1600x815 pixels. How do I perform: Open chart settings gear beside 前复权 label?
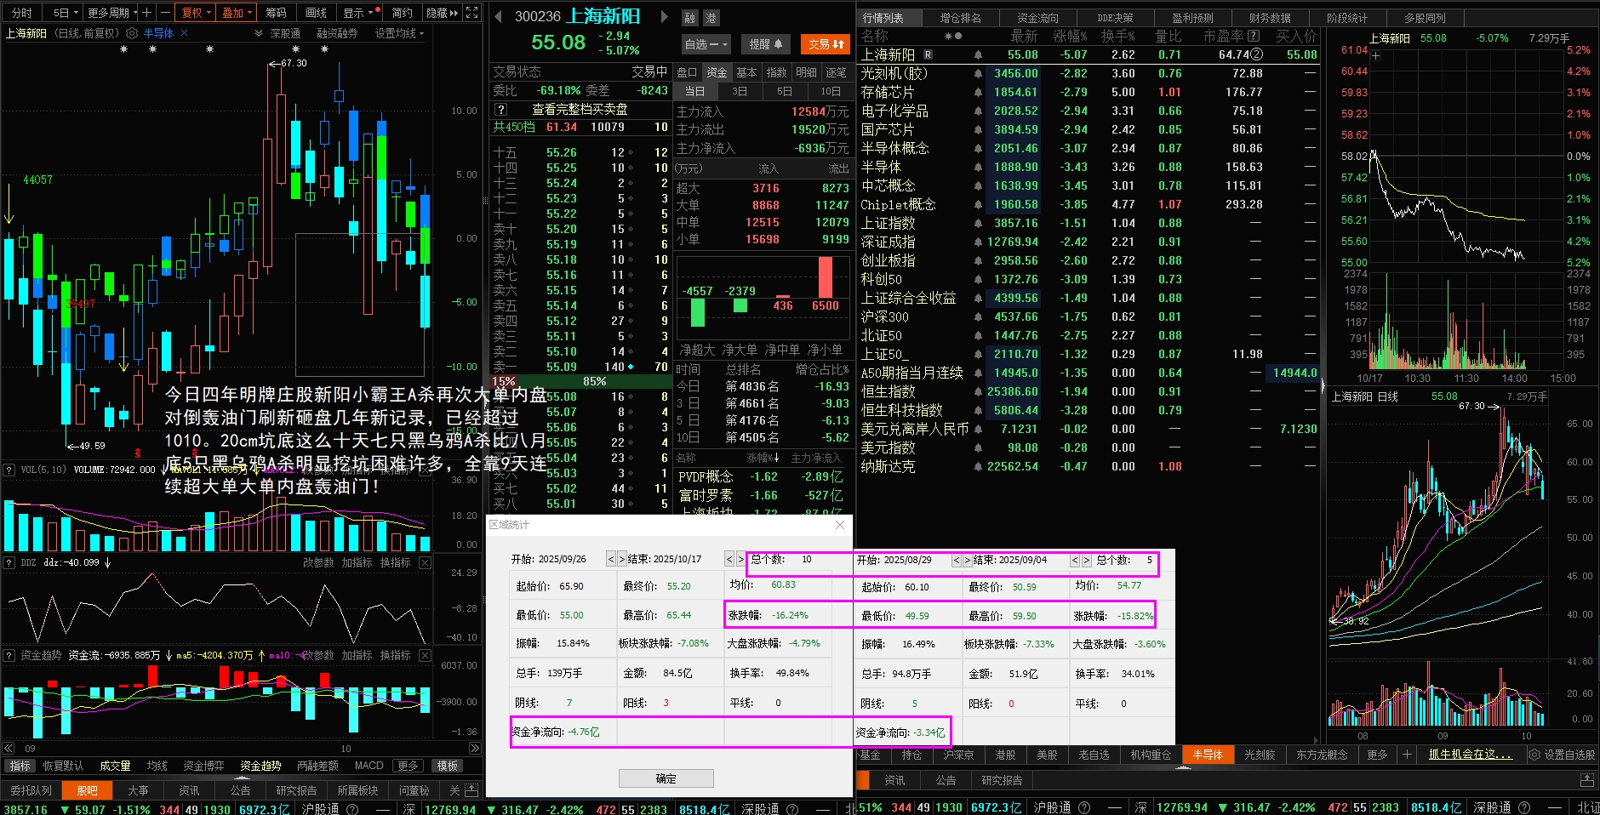tap(132, 33)
